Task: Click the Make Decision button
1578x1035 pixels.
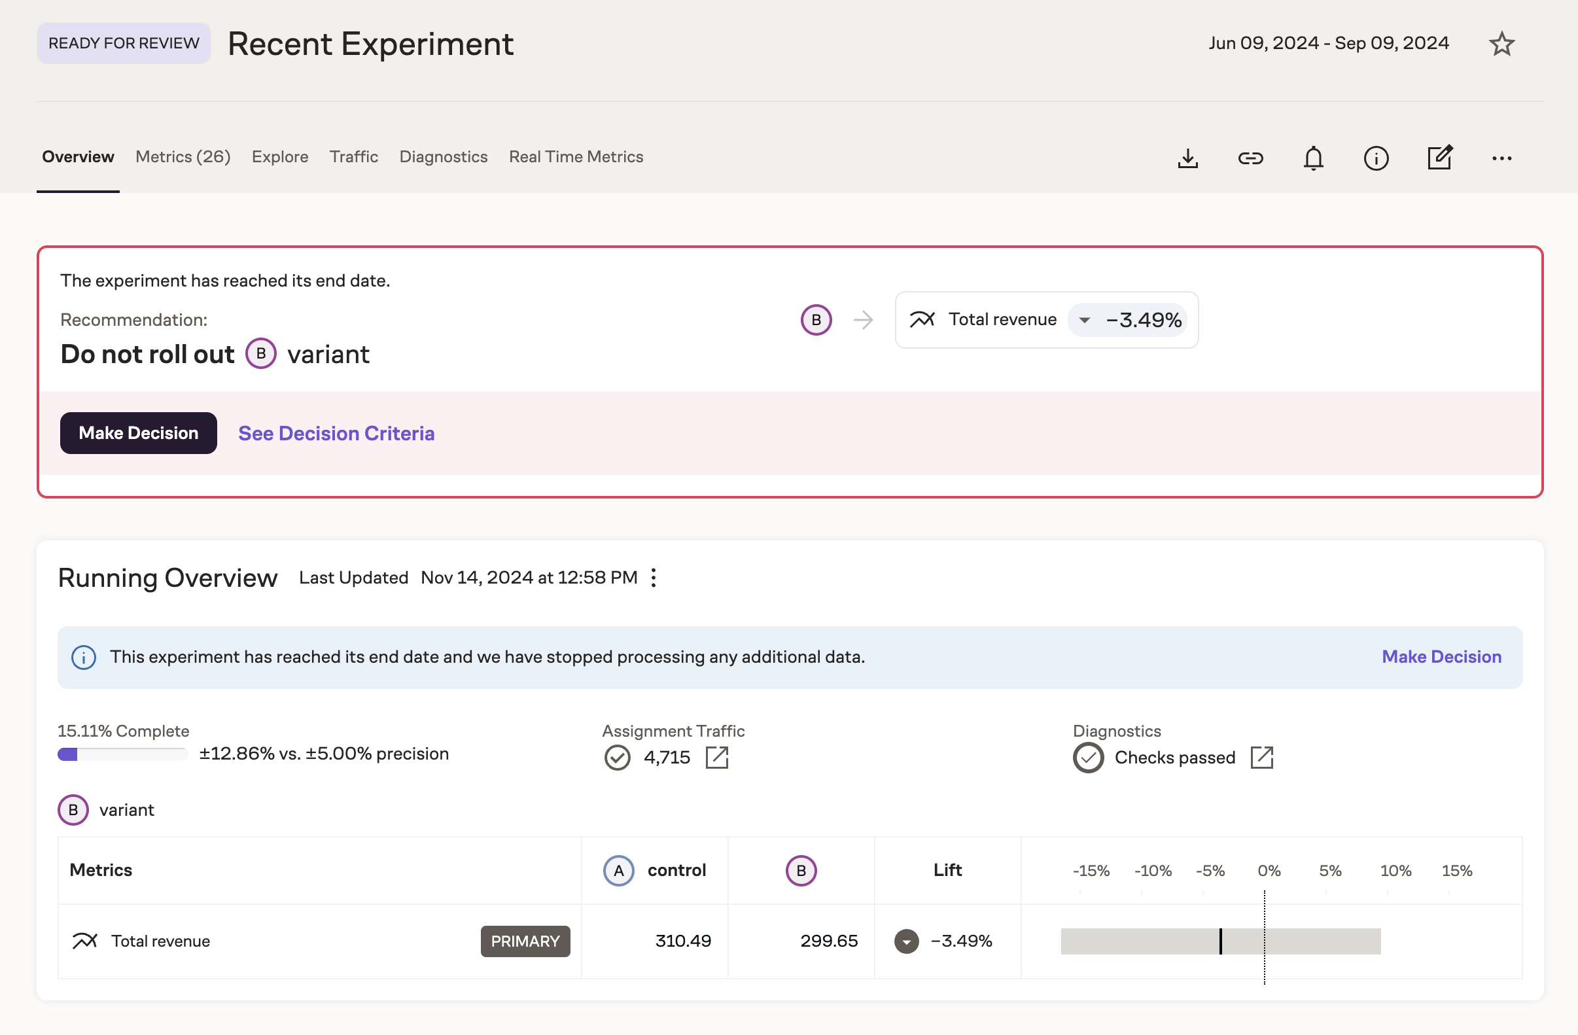Action: tap(139, 432)
